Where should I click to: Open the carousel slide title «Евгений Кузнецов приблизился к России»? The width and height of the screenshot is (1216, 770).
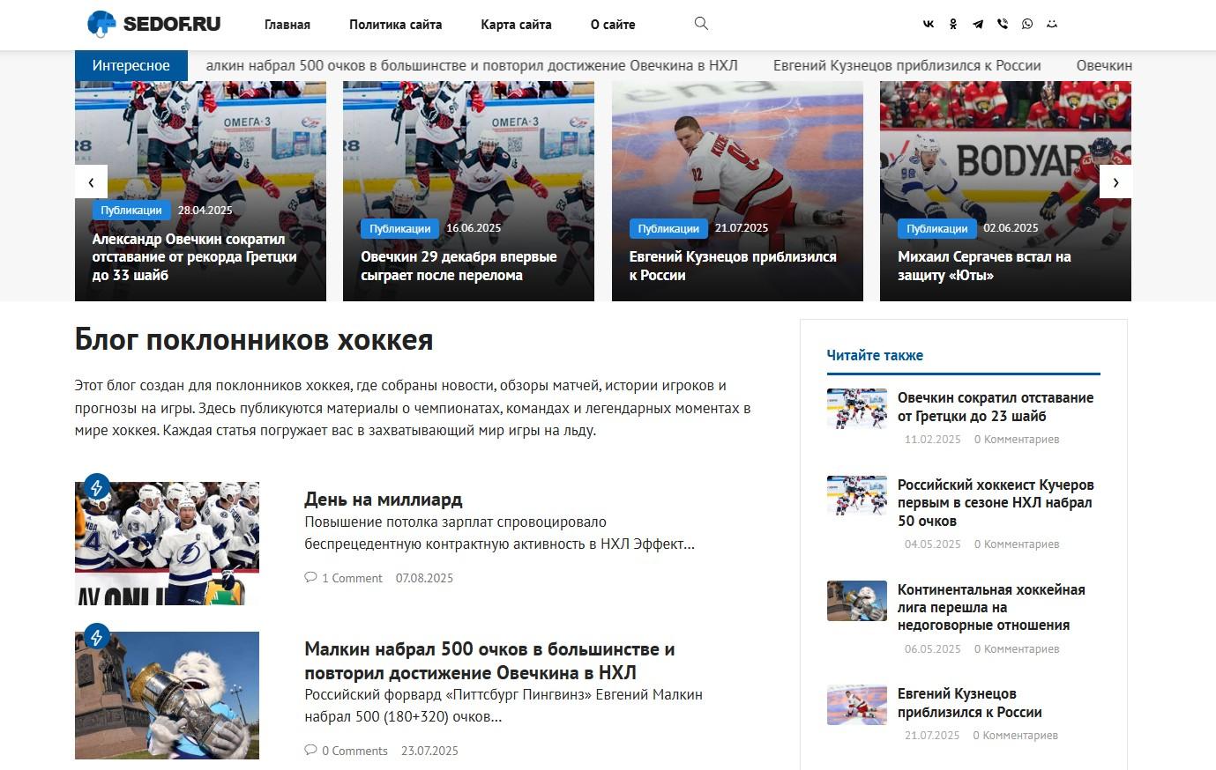click(x=733, y=266)
